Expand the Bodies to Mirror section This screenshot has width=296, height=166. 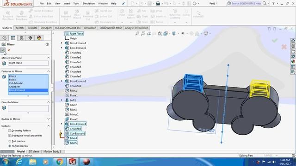pyautogui.click(x=49, y=119)
